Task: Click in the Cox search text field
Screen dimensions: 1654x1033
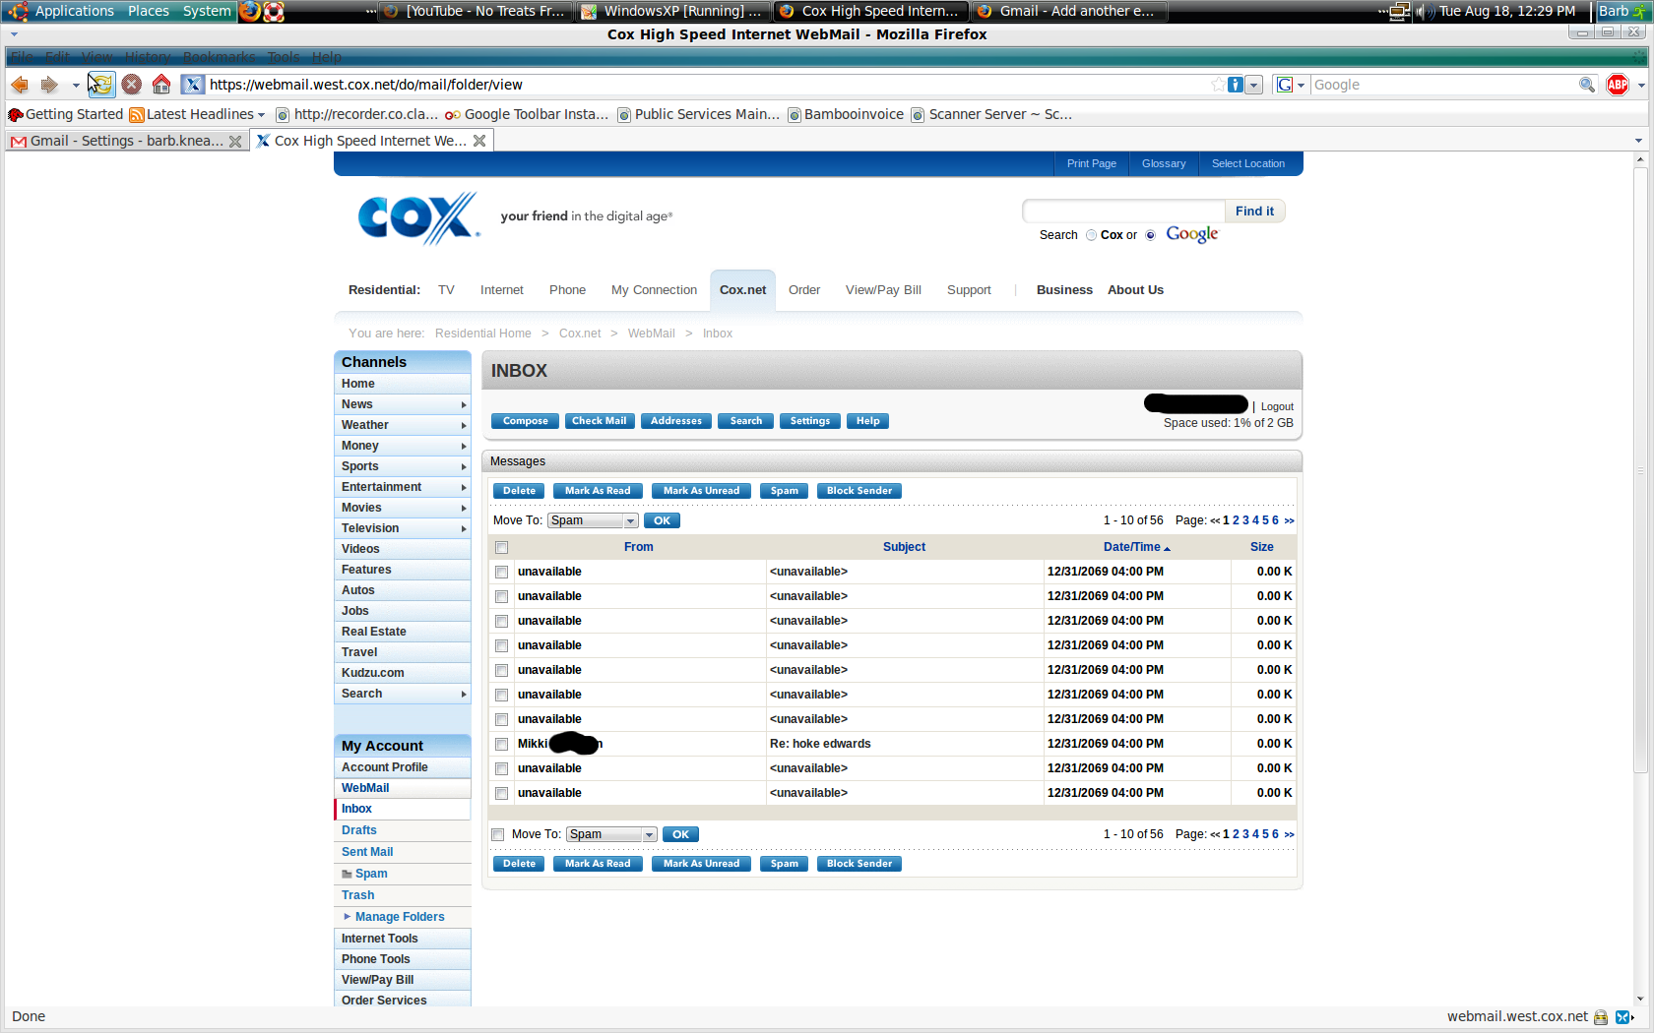Action: 1123,212
